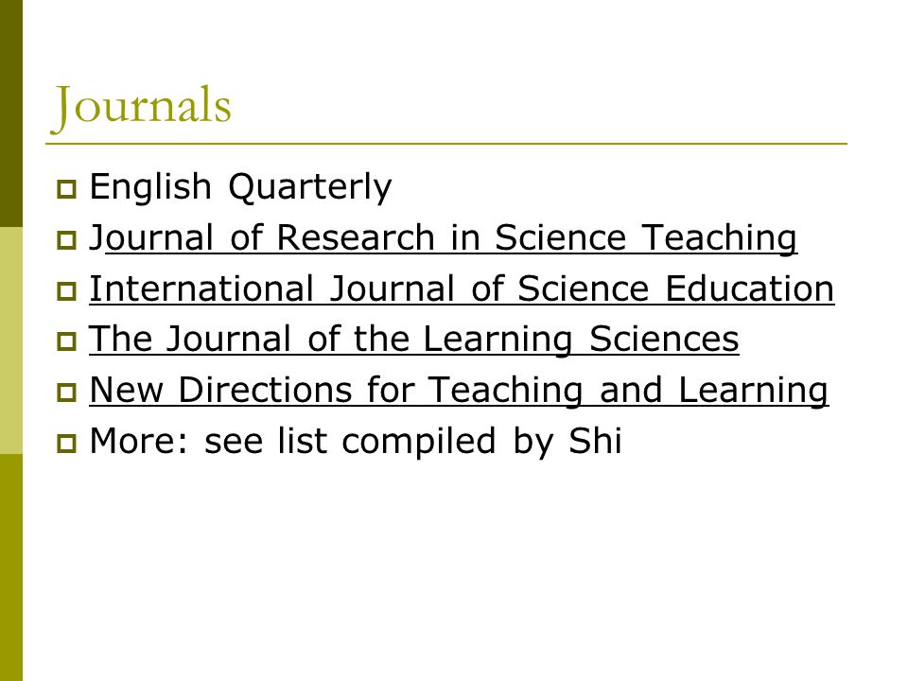This screenshot has height=681, width=908.
Task: Click the horizontal rule under the Journals title
Action: (446, 143)
